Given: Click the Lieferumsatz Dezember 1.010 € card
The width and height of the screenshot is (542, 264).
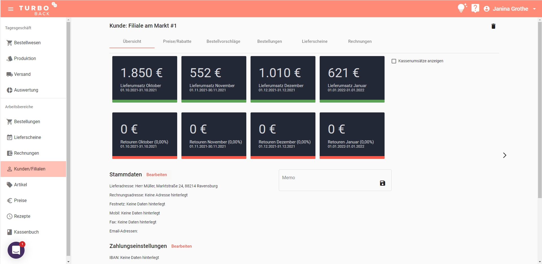Looking at the screenshot, I should click(283, 79).
